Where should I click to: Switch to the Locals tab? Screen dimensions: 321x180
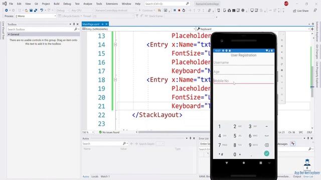[95, 176]
